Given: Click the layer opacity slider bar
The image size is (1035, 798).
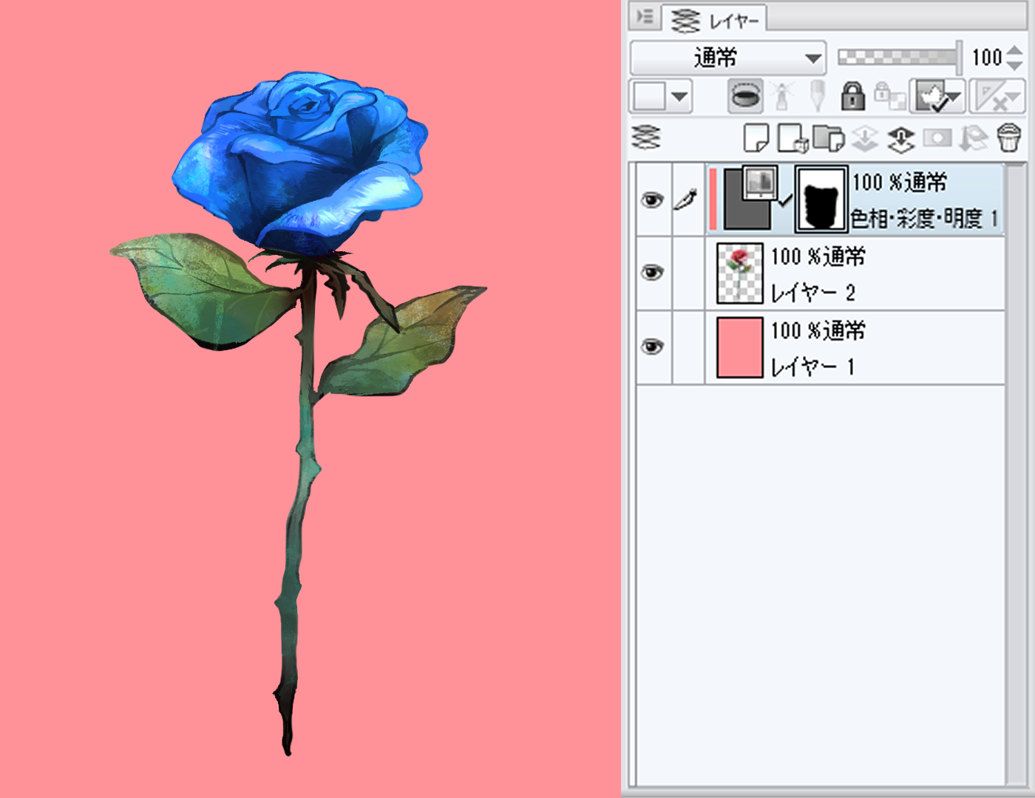Looking at the screenshot, I should point(898,57).
